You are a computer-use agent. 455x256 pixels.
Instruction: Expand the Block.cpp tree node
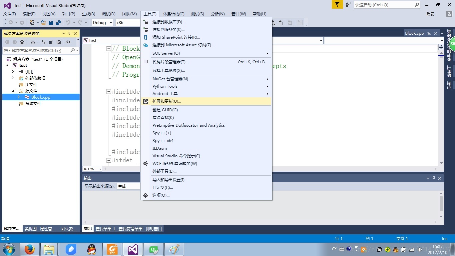coord(19,97)
